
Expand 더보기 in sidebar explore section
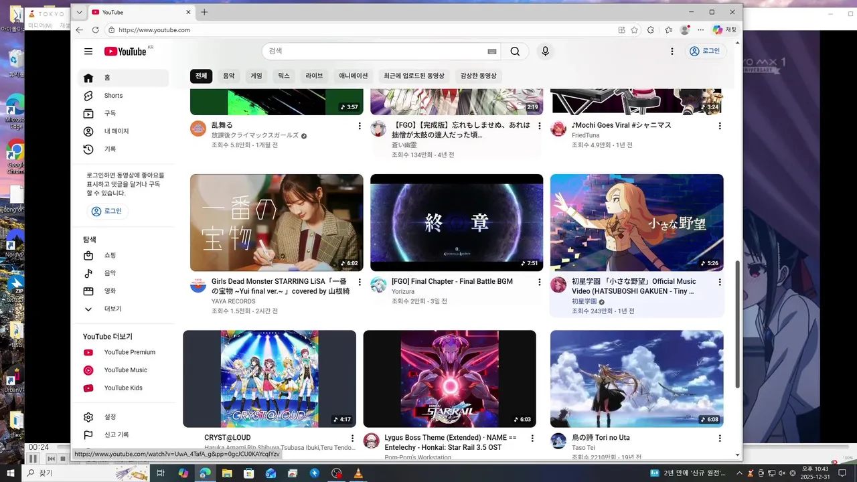point(123,309)
